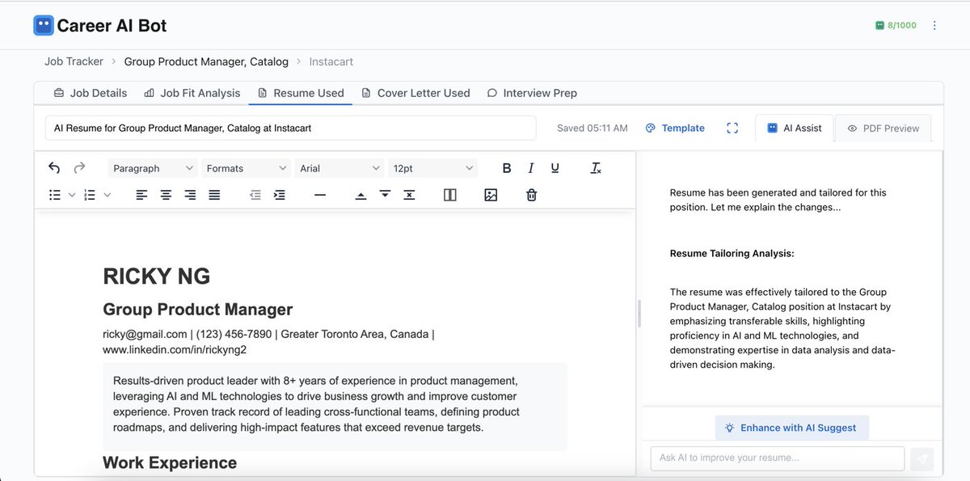Insert horizontal line
This screenshot has width=970, height=481.
[320, 195]
